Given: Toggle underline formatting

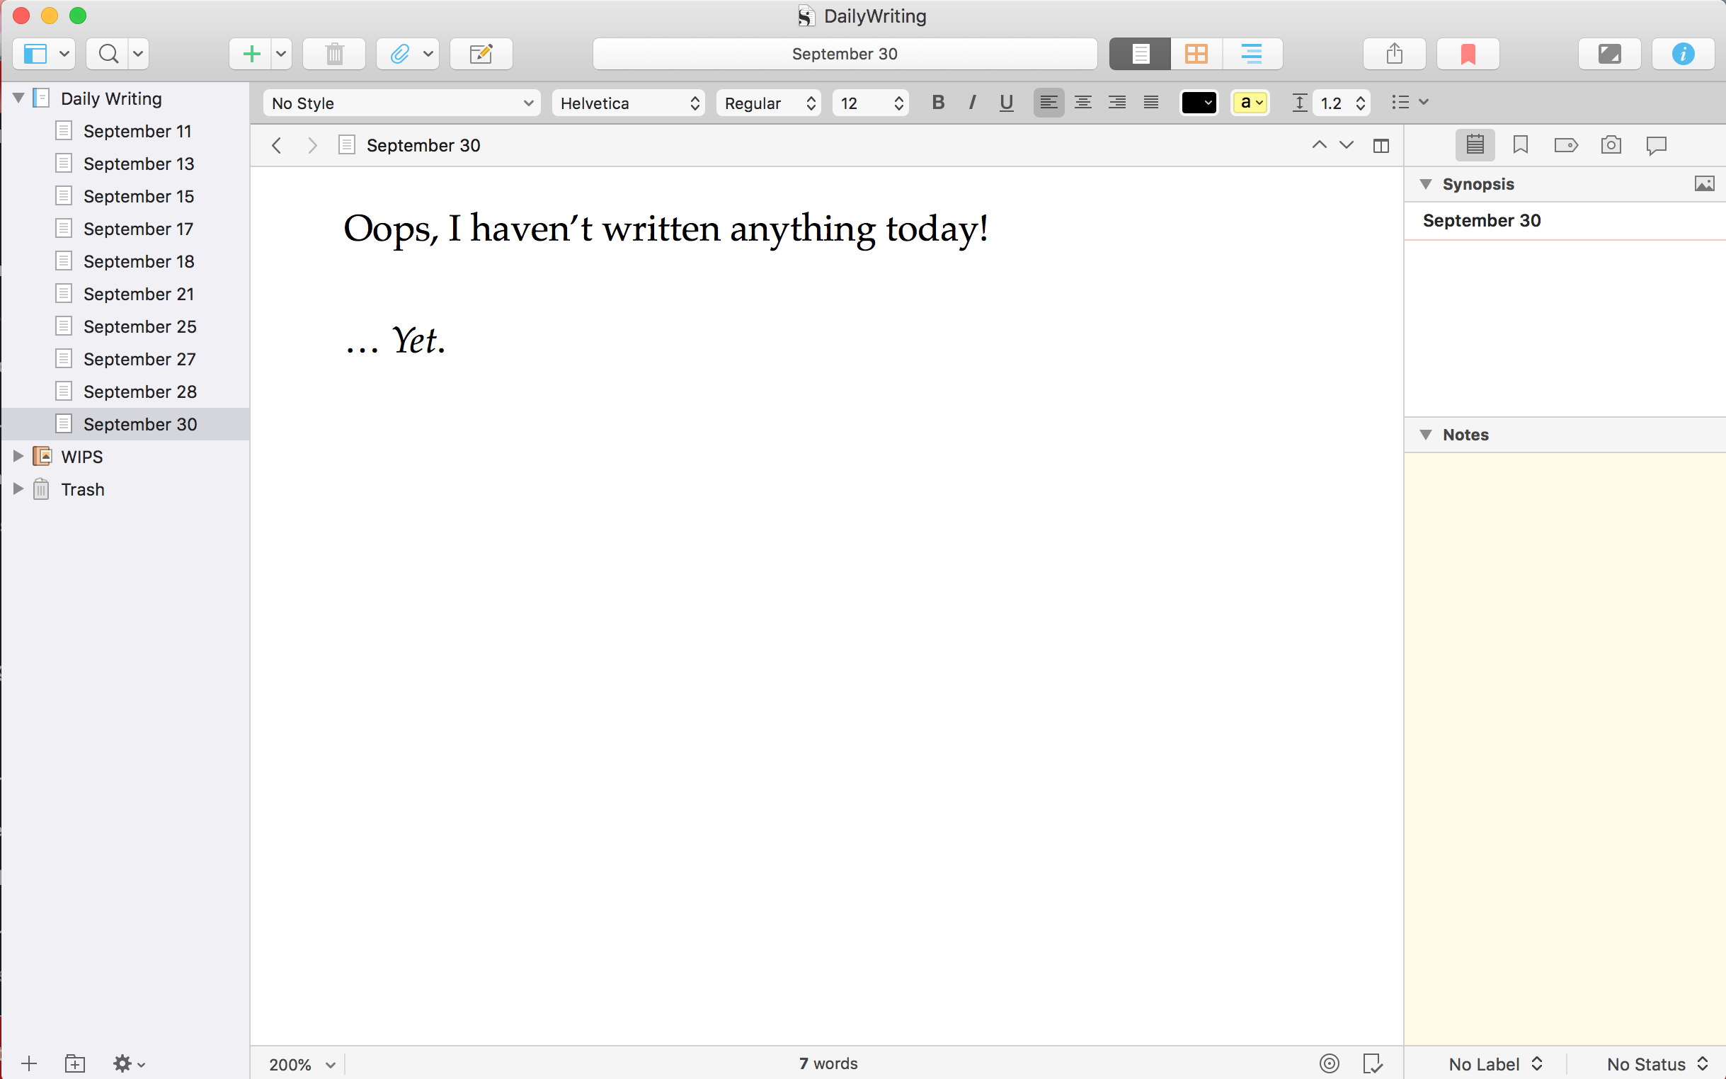Looking at the screenshot, I should pos(1006,102).
